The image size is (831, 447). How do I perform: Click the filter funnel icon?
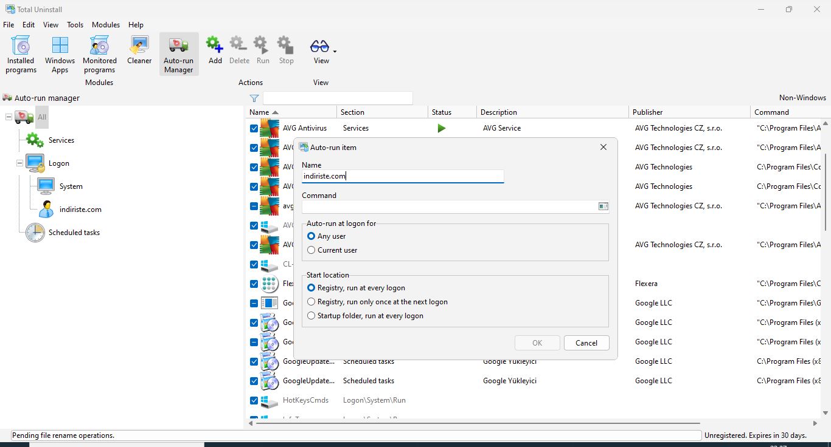coord(254,98)
